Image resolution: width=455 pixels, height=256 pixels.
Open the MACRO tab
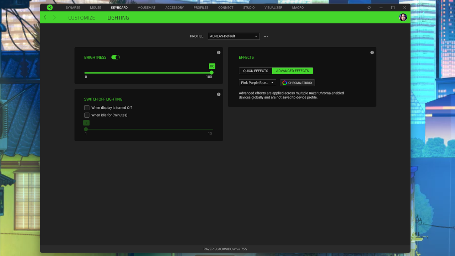pyautogui.click(x=298, y=7)
